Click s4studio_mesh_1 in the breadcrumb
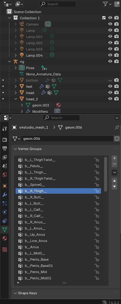Image resolution: width=121 pixels, height=304 pixels. tap(34, 127)
